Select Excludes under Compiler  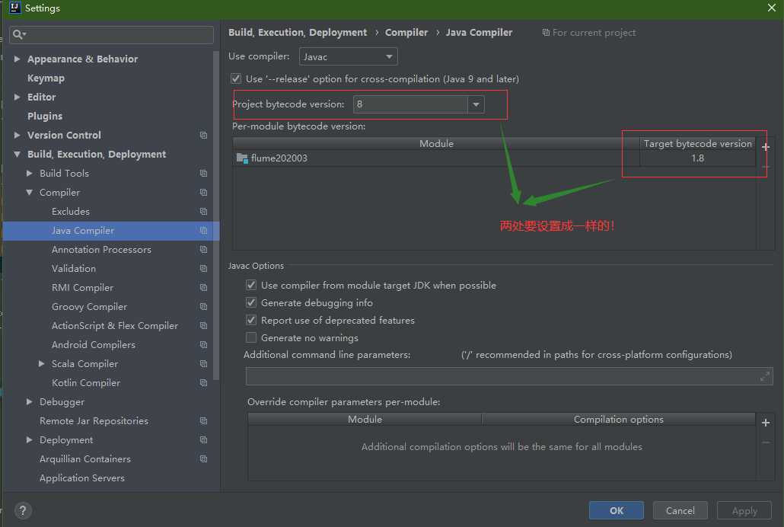(x=71, y=211)
